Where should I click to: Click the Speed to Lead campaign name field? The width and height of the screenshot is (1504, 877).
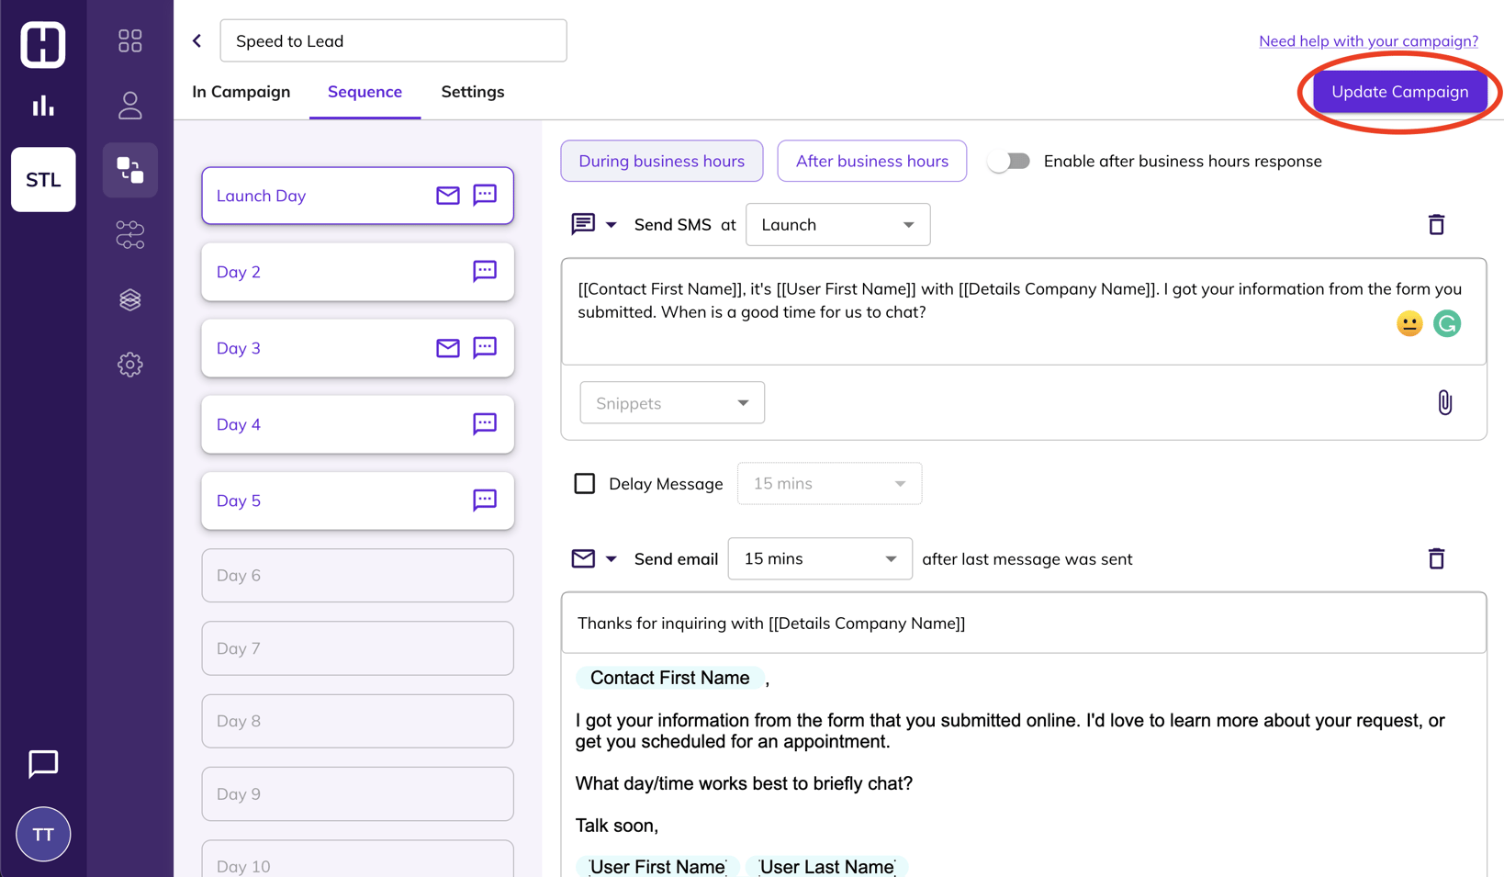coord(393,40)
